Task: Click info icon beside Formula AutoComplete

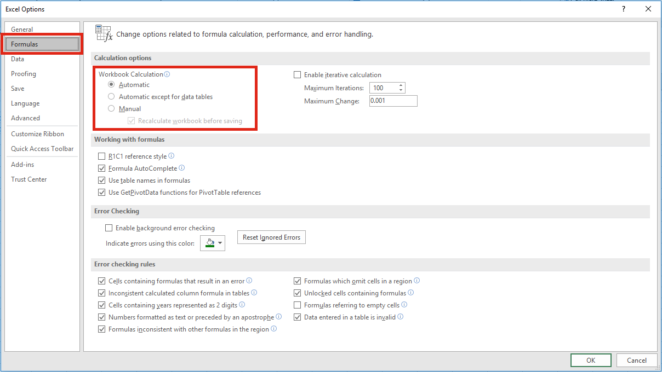Action: pos(182,168)
